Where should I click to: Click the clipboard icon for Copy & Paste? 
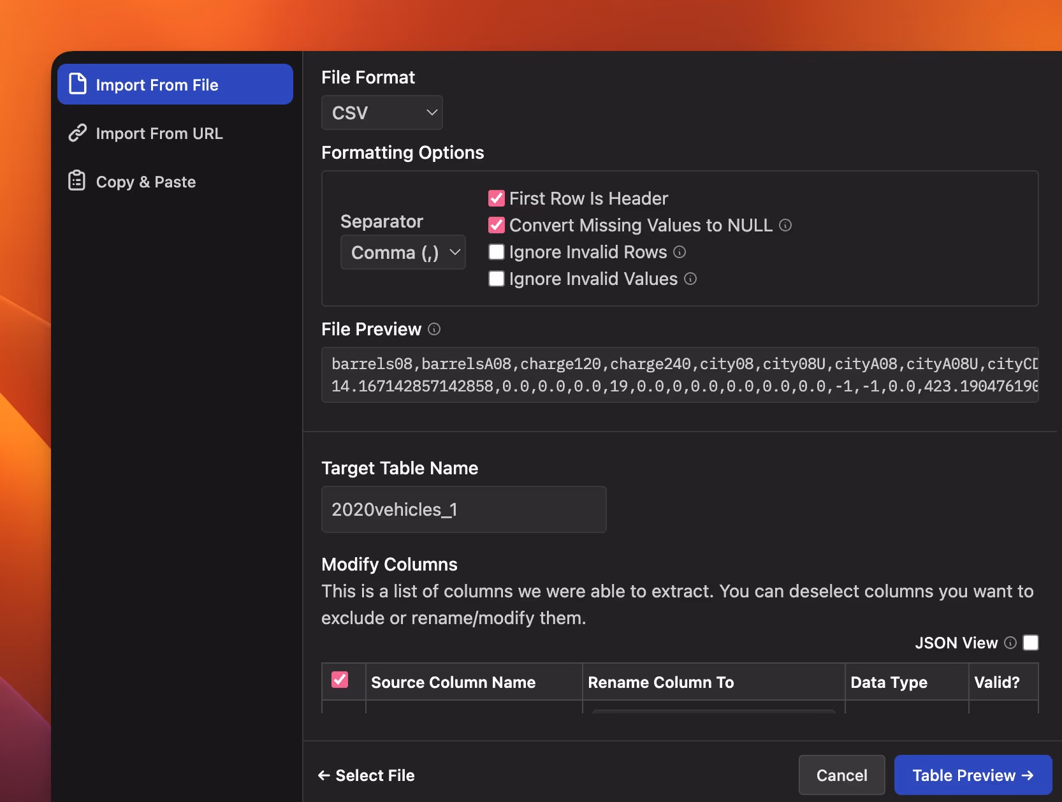pos(77,181)
